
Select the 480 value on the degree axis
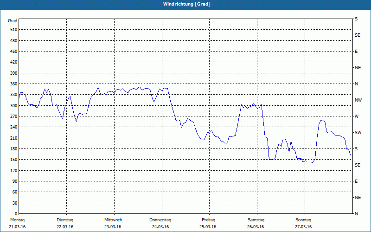pos(14,40)
